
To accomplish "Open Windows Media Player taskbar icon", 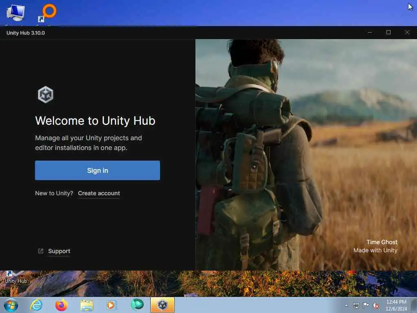I will point(111,305).
